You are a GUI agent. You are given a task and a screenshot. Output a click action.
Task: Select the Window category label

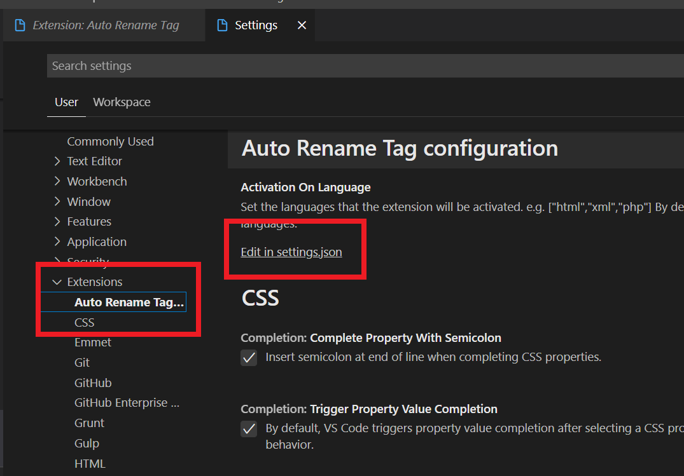[x=89, y=201]
